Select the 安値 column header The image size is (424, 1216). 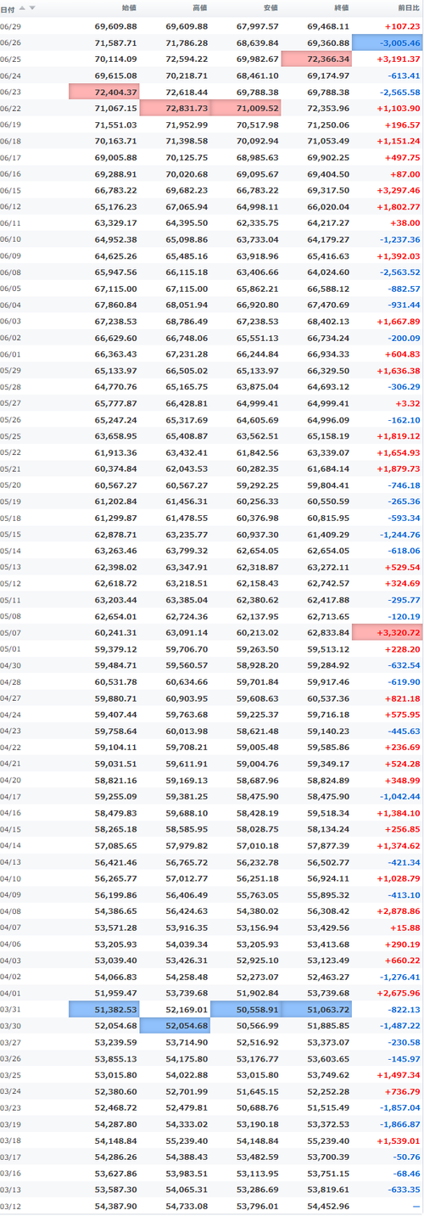pyautogui.click(x=271, y=8)
